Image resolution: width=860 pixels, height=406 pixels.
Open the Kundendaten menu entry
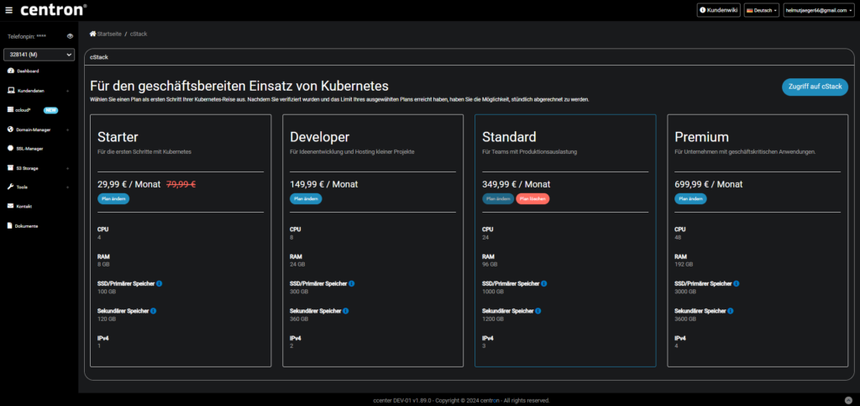[31, 91]
